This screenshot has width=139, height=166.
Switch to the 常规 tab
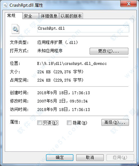coord(11,16)
